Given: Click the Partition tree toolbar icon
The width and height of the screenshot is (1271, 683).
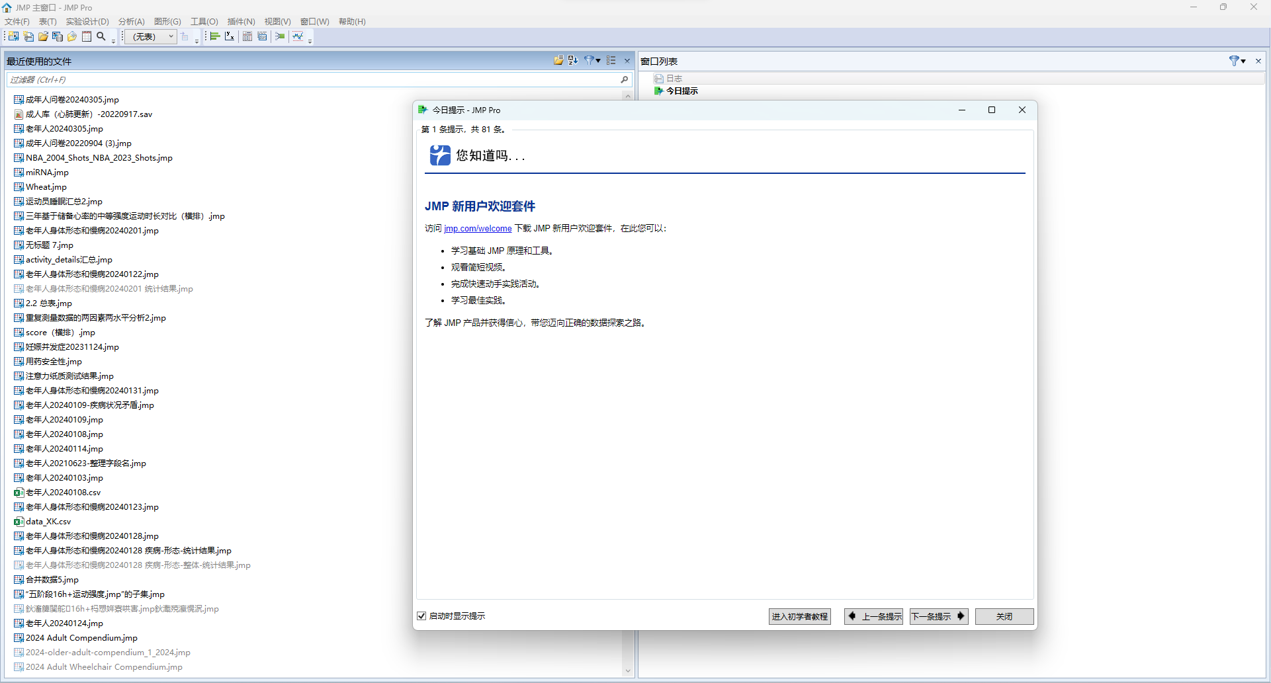Looking at the screenshot, I should (x=280, y=36).
